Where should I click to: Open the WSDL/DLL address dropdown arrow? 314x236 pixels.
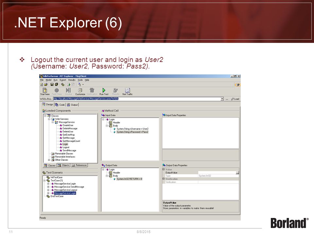pos(222,99)
